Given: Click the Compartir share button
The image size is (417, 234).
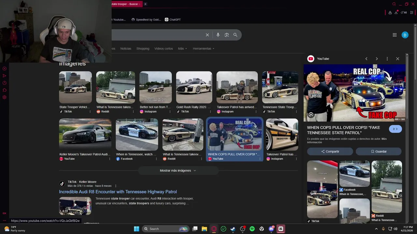Looking at the screenshot, I should (330, 151).
